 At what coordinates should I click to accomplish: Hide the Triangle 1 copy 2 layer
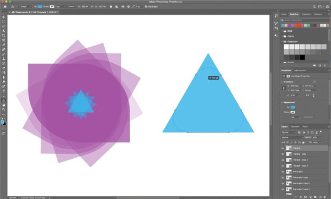point(282,160)
